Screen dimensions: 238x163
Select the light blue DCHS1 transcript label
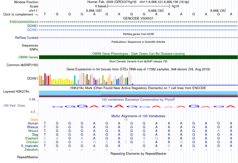(x=33, y=30)
